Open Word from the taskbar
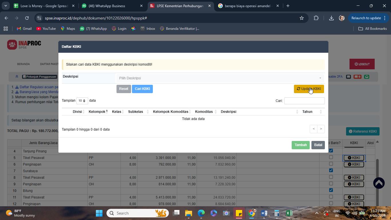This screenshot has height=220, width=391. (264, 213)
